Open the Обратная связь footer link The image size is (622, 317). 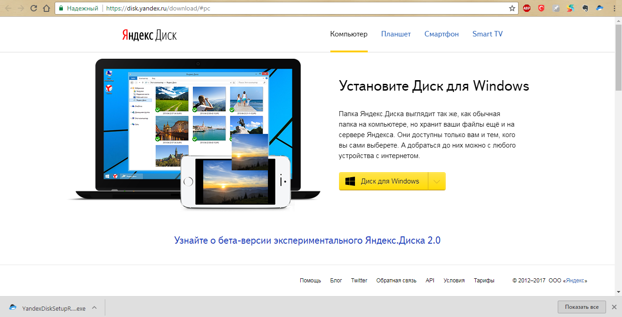click(396, 281)
